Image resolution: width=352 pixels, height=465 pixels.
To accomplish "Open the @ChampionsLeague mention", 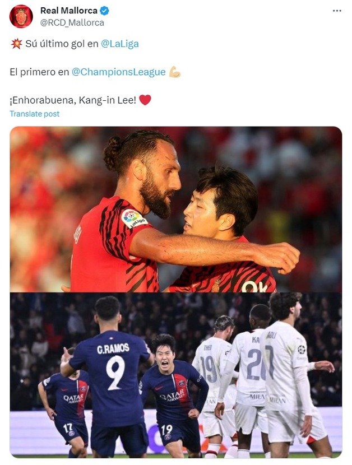I will click(x=118, y=72).
